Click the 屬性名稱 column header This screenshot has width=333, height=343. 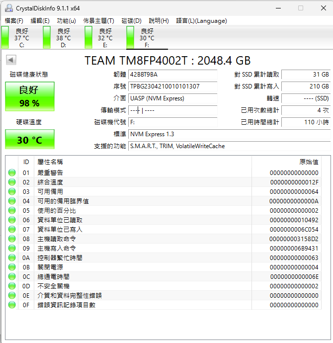click(x=50, y=162)
